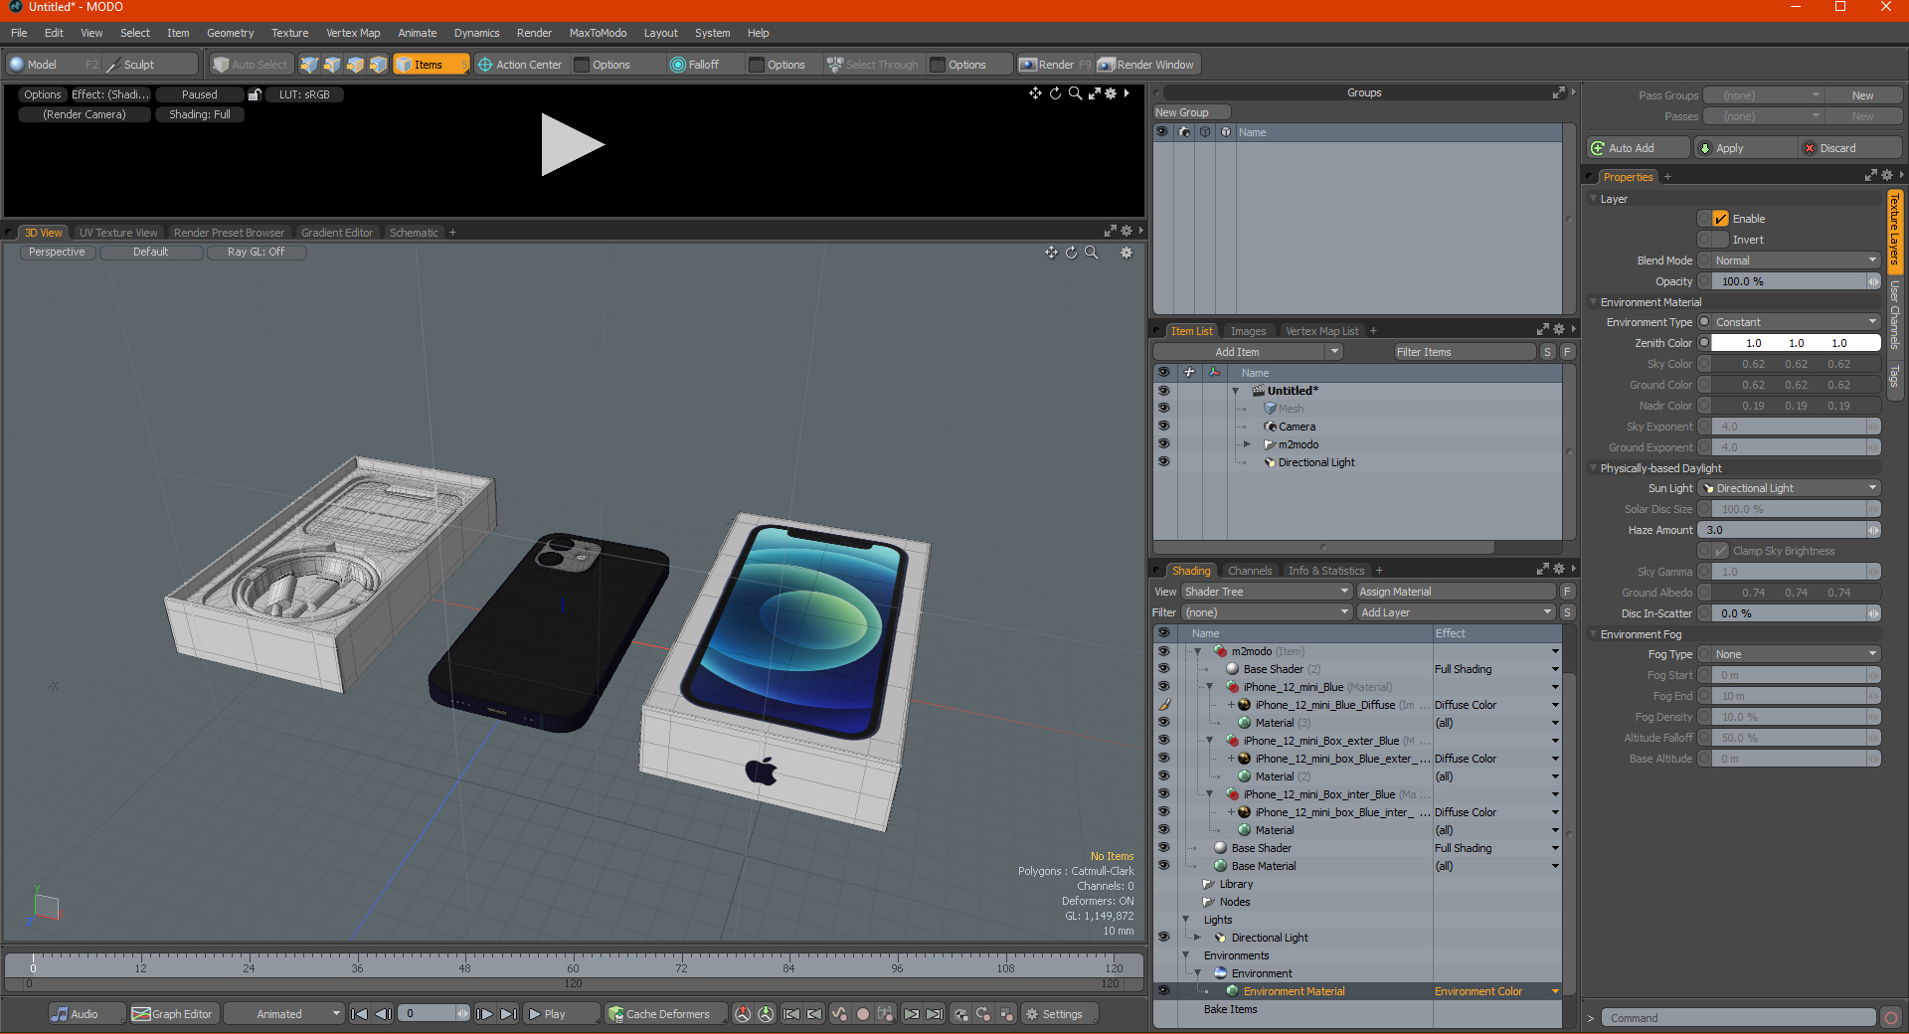Open the Graph Editor
The height and width of the screenshot is (1034, 1909).
[173, 1014]
